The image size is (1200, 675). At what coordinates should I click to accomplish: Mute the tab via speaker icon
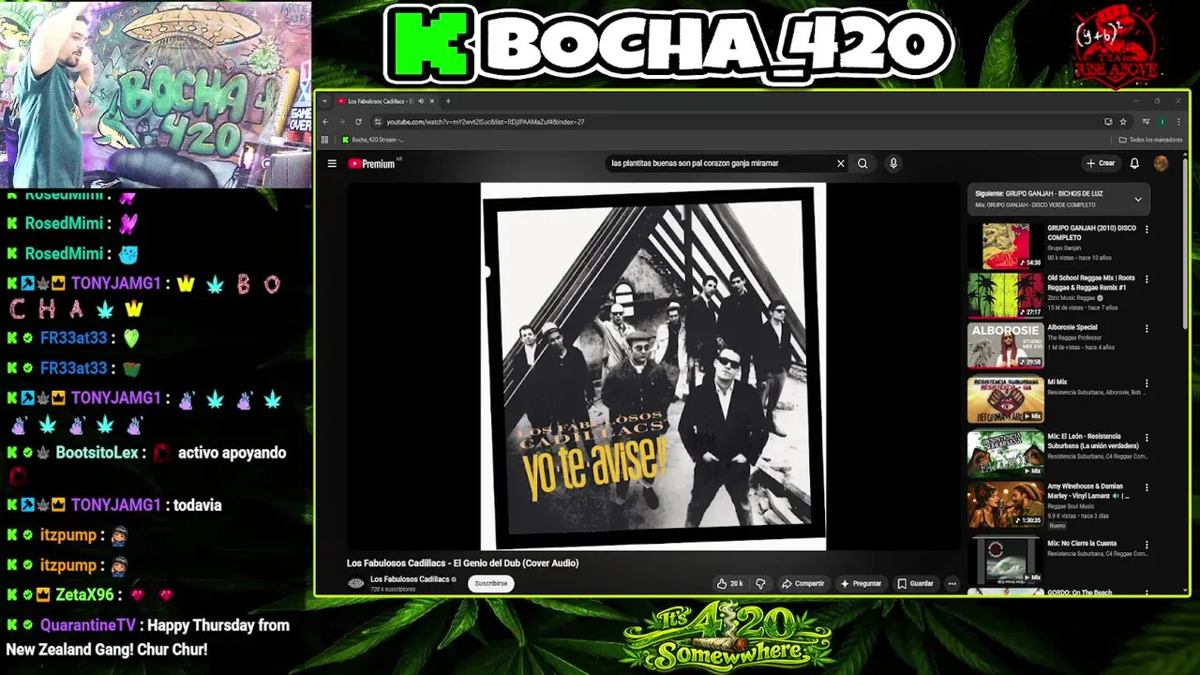pos(421,101)
